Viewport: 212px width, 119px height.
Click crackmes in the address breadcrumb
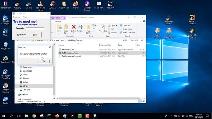tap(60, 40)
